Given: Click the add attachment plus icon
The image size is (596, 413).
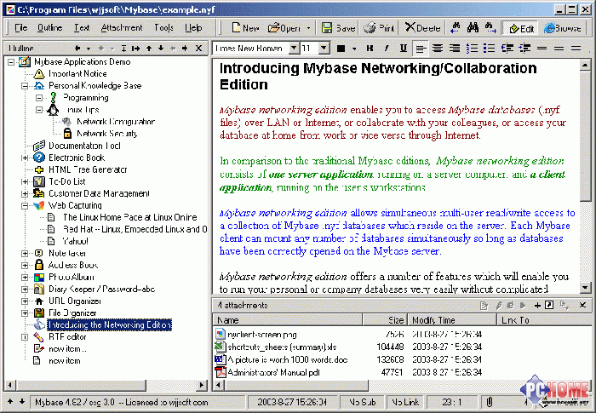Looking at the screenshot, I should tap(537, 305).
